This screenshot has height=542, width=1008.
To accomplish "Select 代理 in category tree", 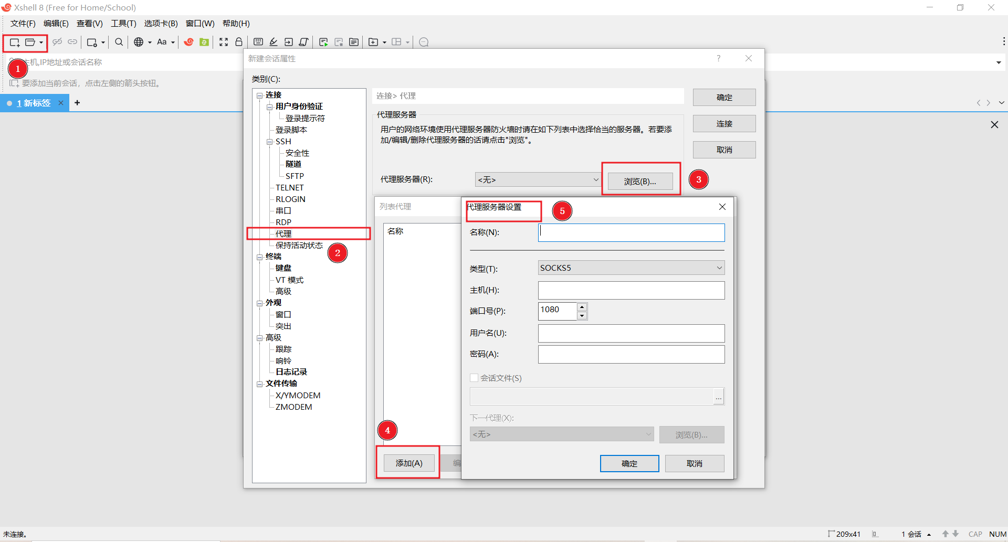I will tap(283, 233).
